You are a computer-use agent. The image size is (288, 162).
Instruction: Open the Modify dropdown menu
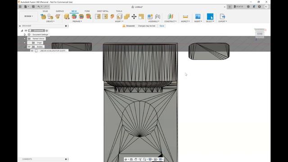(119, 21)
